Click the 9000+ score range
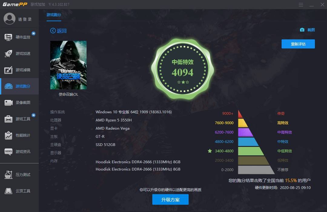This screenshot has width=327, height=212. point(228,114)
